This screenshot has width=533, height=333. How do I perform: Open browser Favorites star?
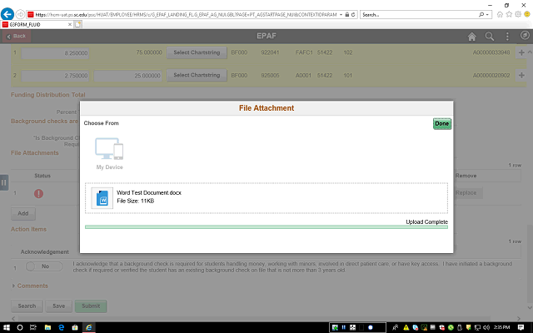tap(509, 14)
